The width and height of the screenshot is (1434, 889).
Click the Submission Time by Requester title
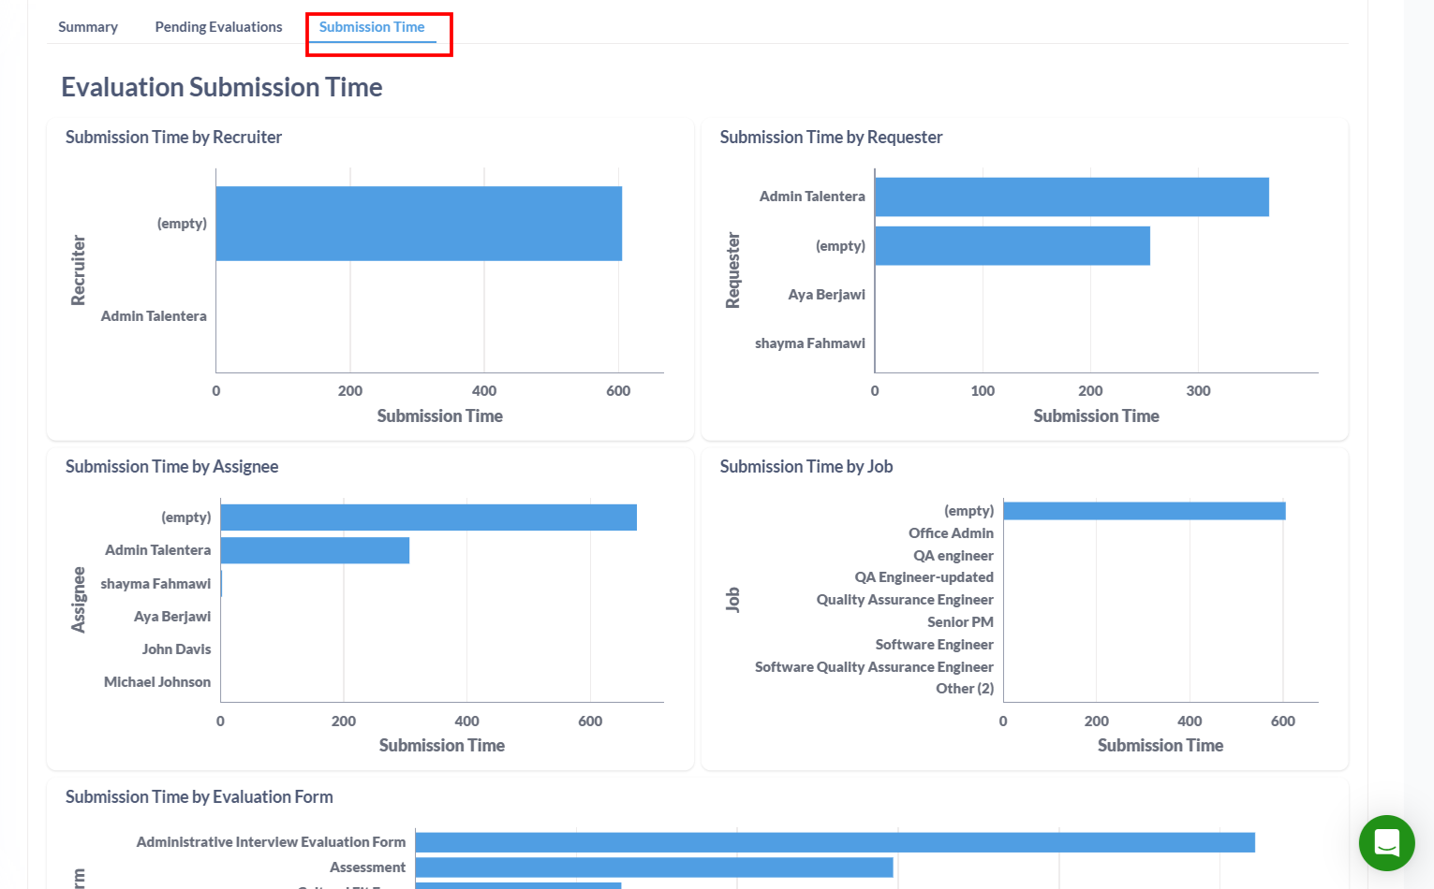(x=831, y=138)
